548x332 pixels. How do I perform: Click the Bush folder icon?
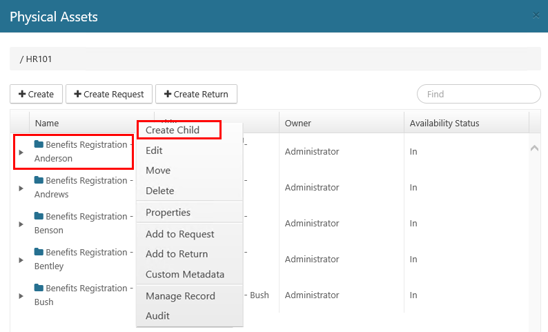coord(39,289)
